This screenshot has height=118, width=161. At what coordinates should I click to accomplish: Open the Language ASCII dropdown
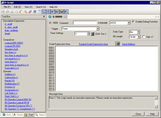pos(129,23)
